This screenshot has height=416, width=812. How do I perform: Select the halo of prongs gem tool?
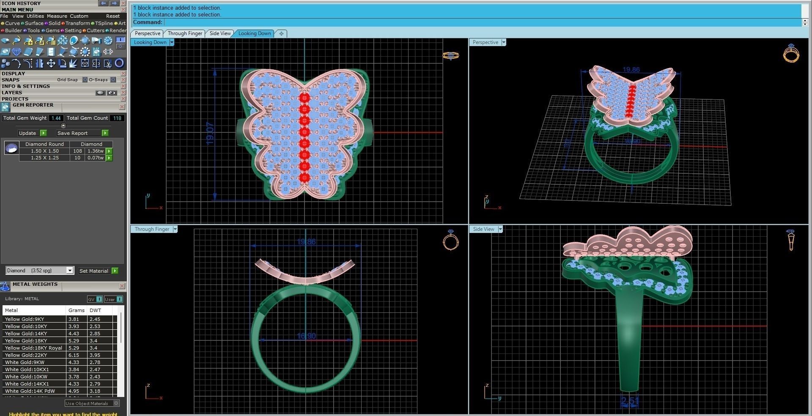point(85,52)
